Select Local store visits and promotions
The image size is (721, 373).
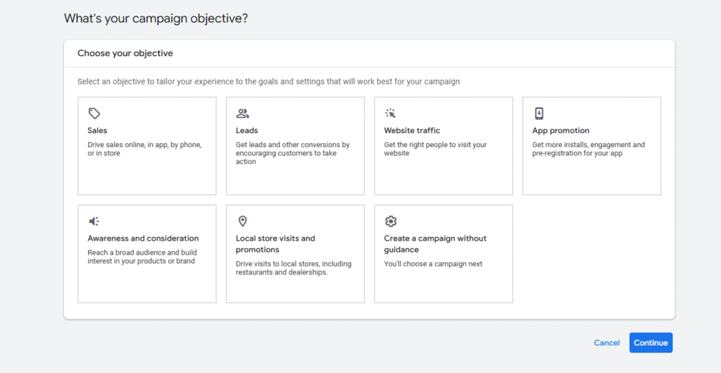click(295, 254)
